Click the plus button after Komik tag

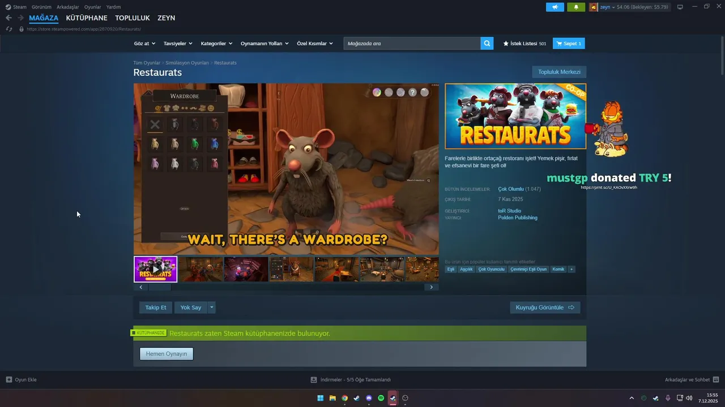572,269
